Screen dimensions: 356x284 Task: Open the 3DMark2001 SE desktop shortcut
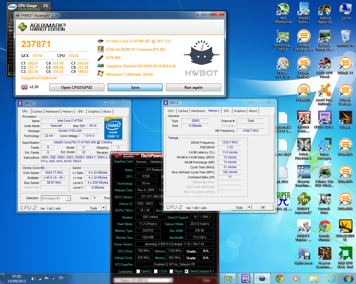[346, 230]
